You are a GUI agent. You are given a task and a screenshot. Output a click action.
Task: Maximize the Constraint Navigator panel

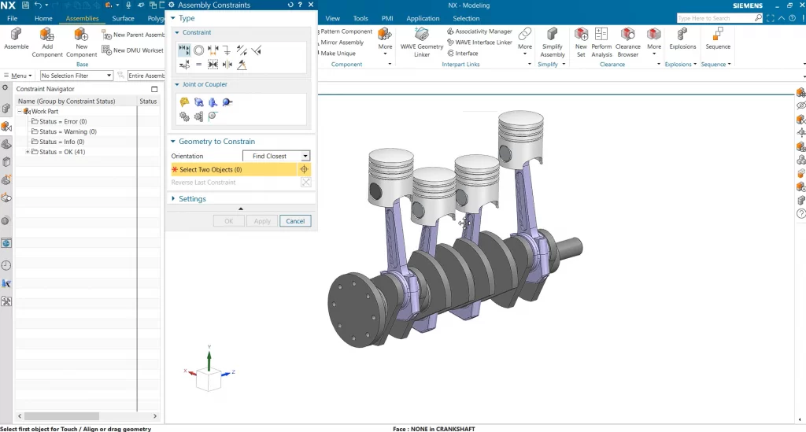coord(154,89)
